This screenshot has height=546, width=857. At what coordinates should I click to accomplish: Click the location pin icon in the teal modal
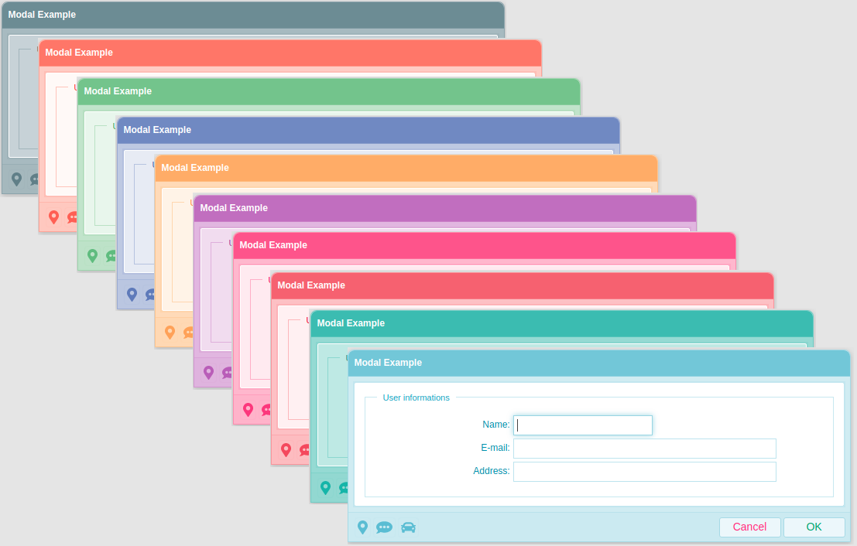[x=325, y=488]
